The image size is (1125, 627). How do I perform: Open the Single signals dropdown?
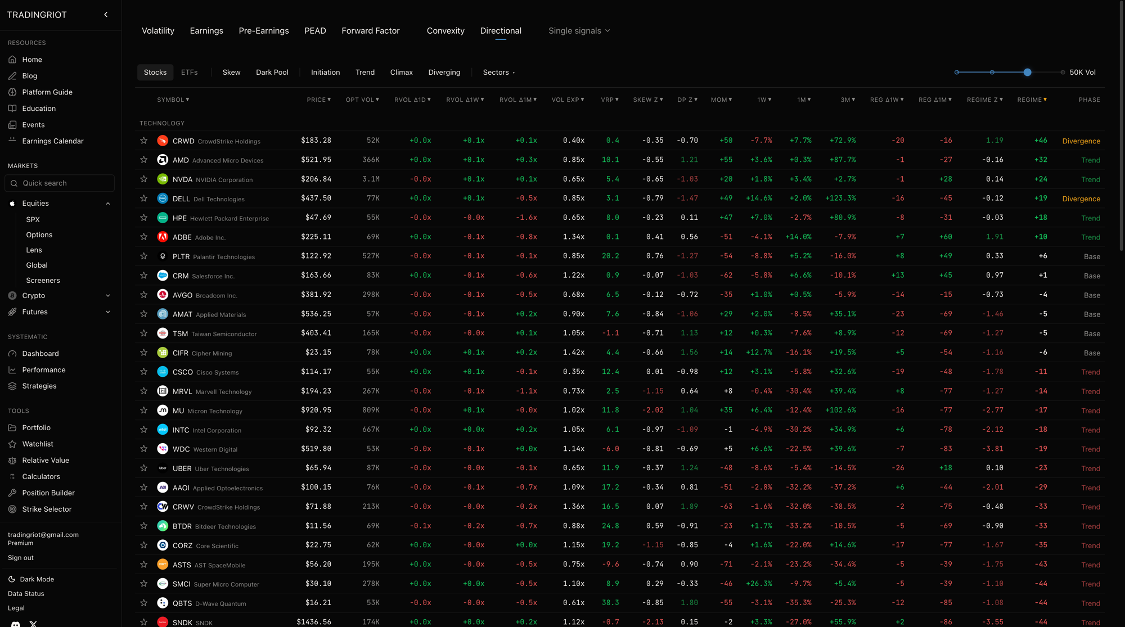tap(579, 30)
